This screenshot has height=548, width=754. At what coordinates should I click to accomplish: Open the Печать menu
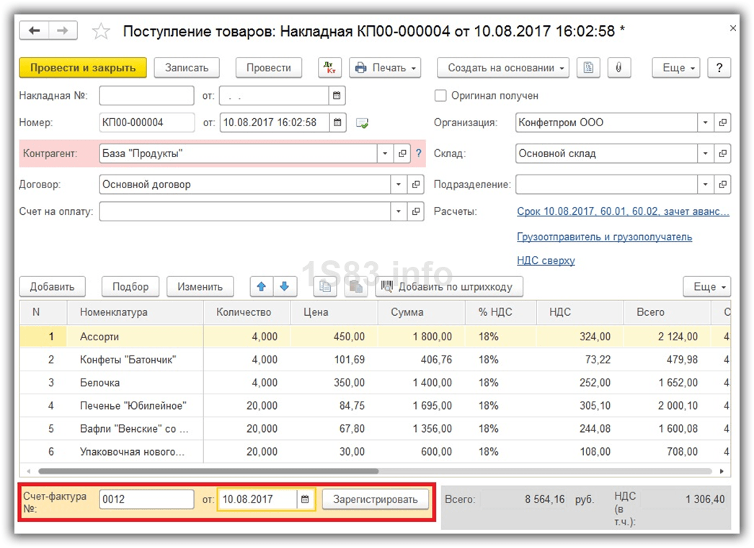point(385,68)
